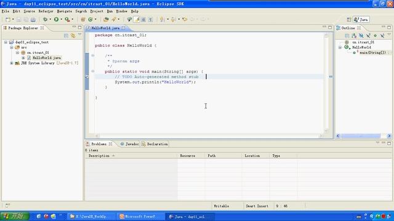The image size is (394, 221).
Task: Click the New file wizard toolbar icon
Action: 8,19
